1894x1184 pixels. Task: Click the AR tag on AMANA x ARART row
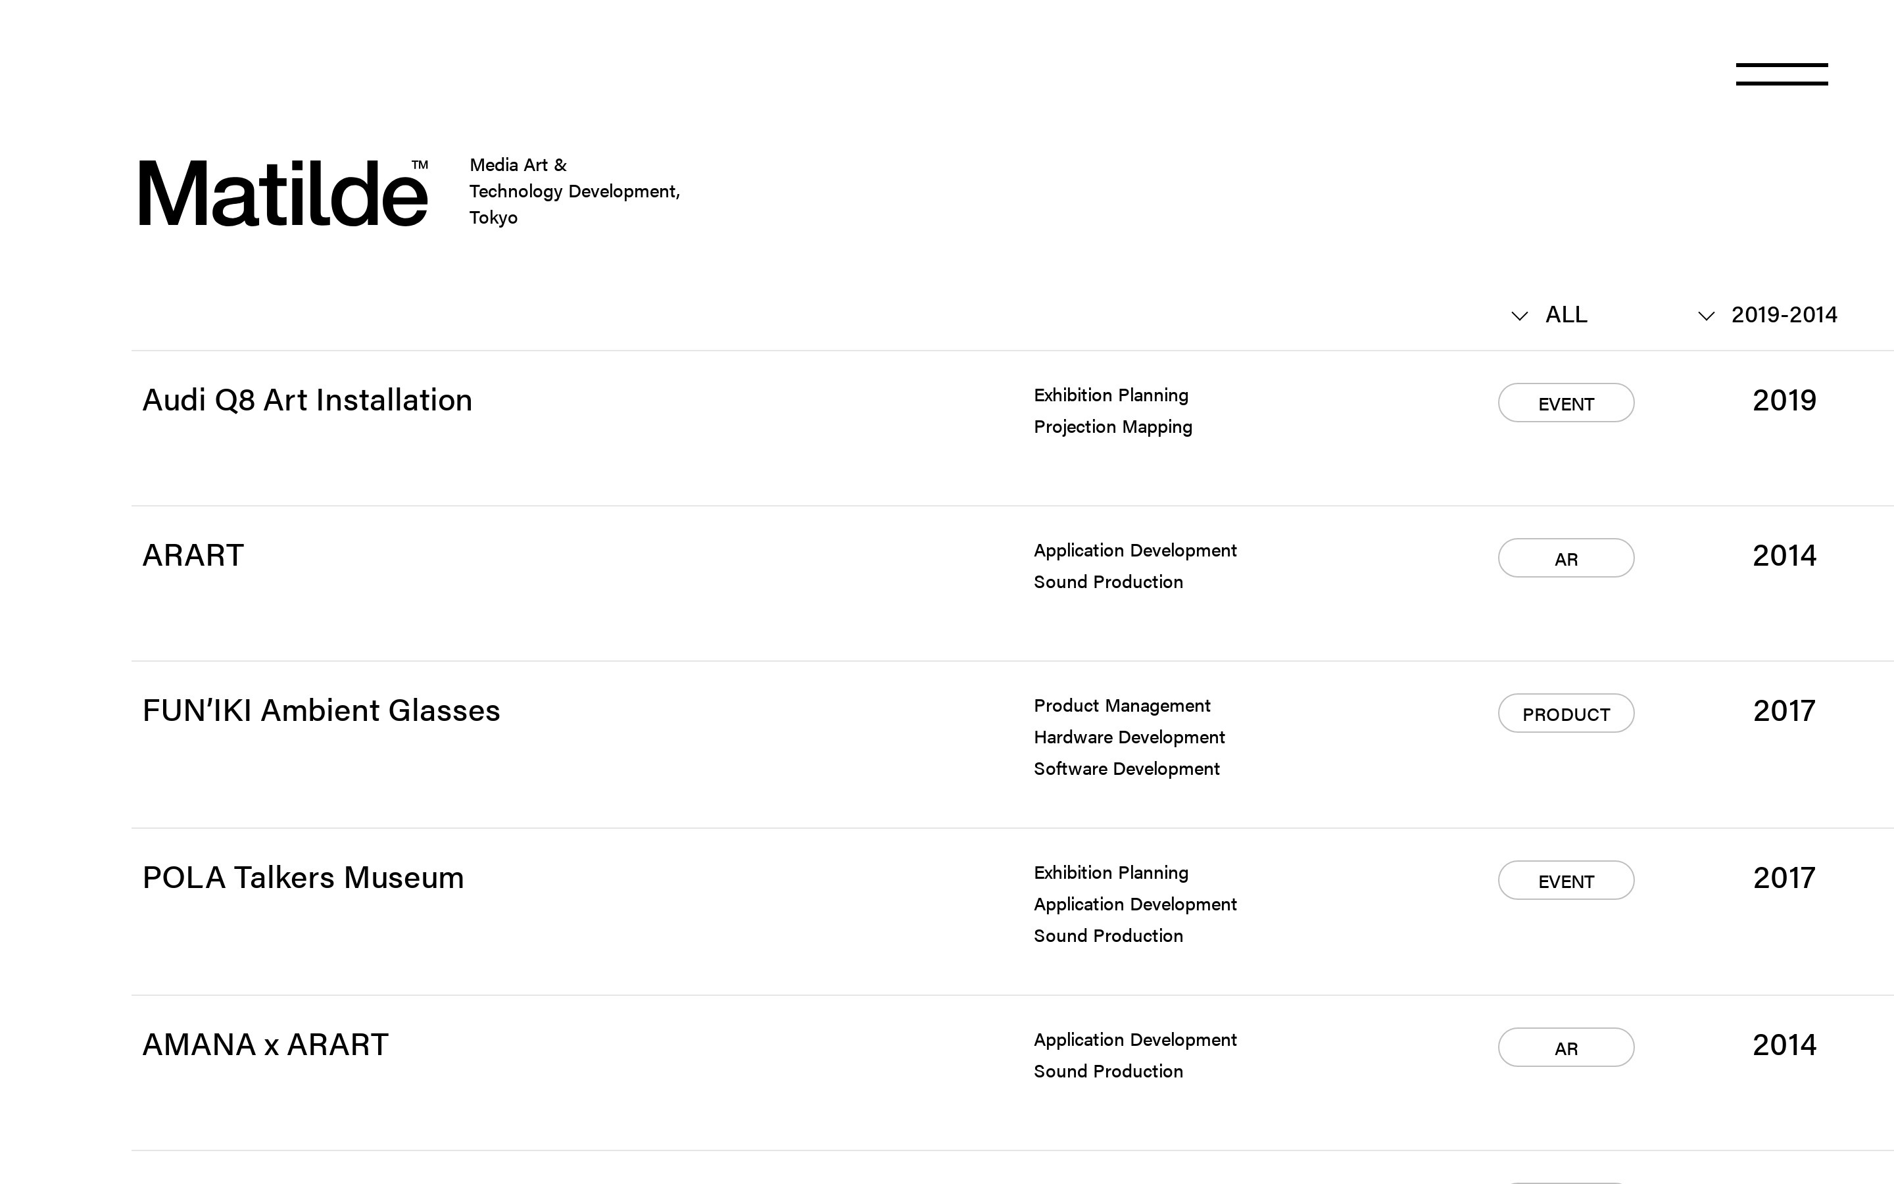pyautogui.click(x=1565, y=1048)
